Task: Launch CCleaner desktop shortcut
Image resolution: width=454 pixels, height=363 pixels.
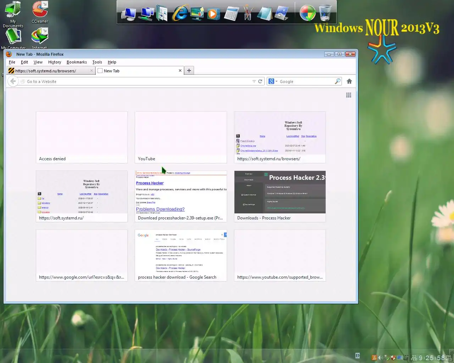Action: [x=40, y=12]
